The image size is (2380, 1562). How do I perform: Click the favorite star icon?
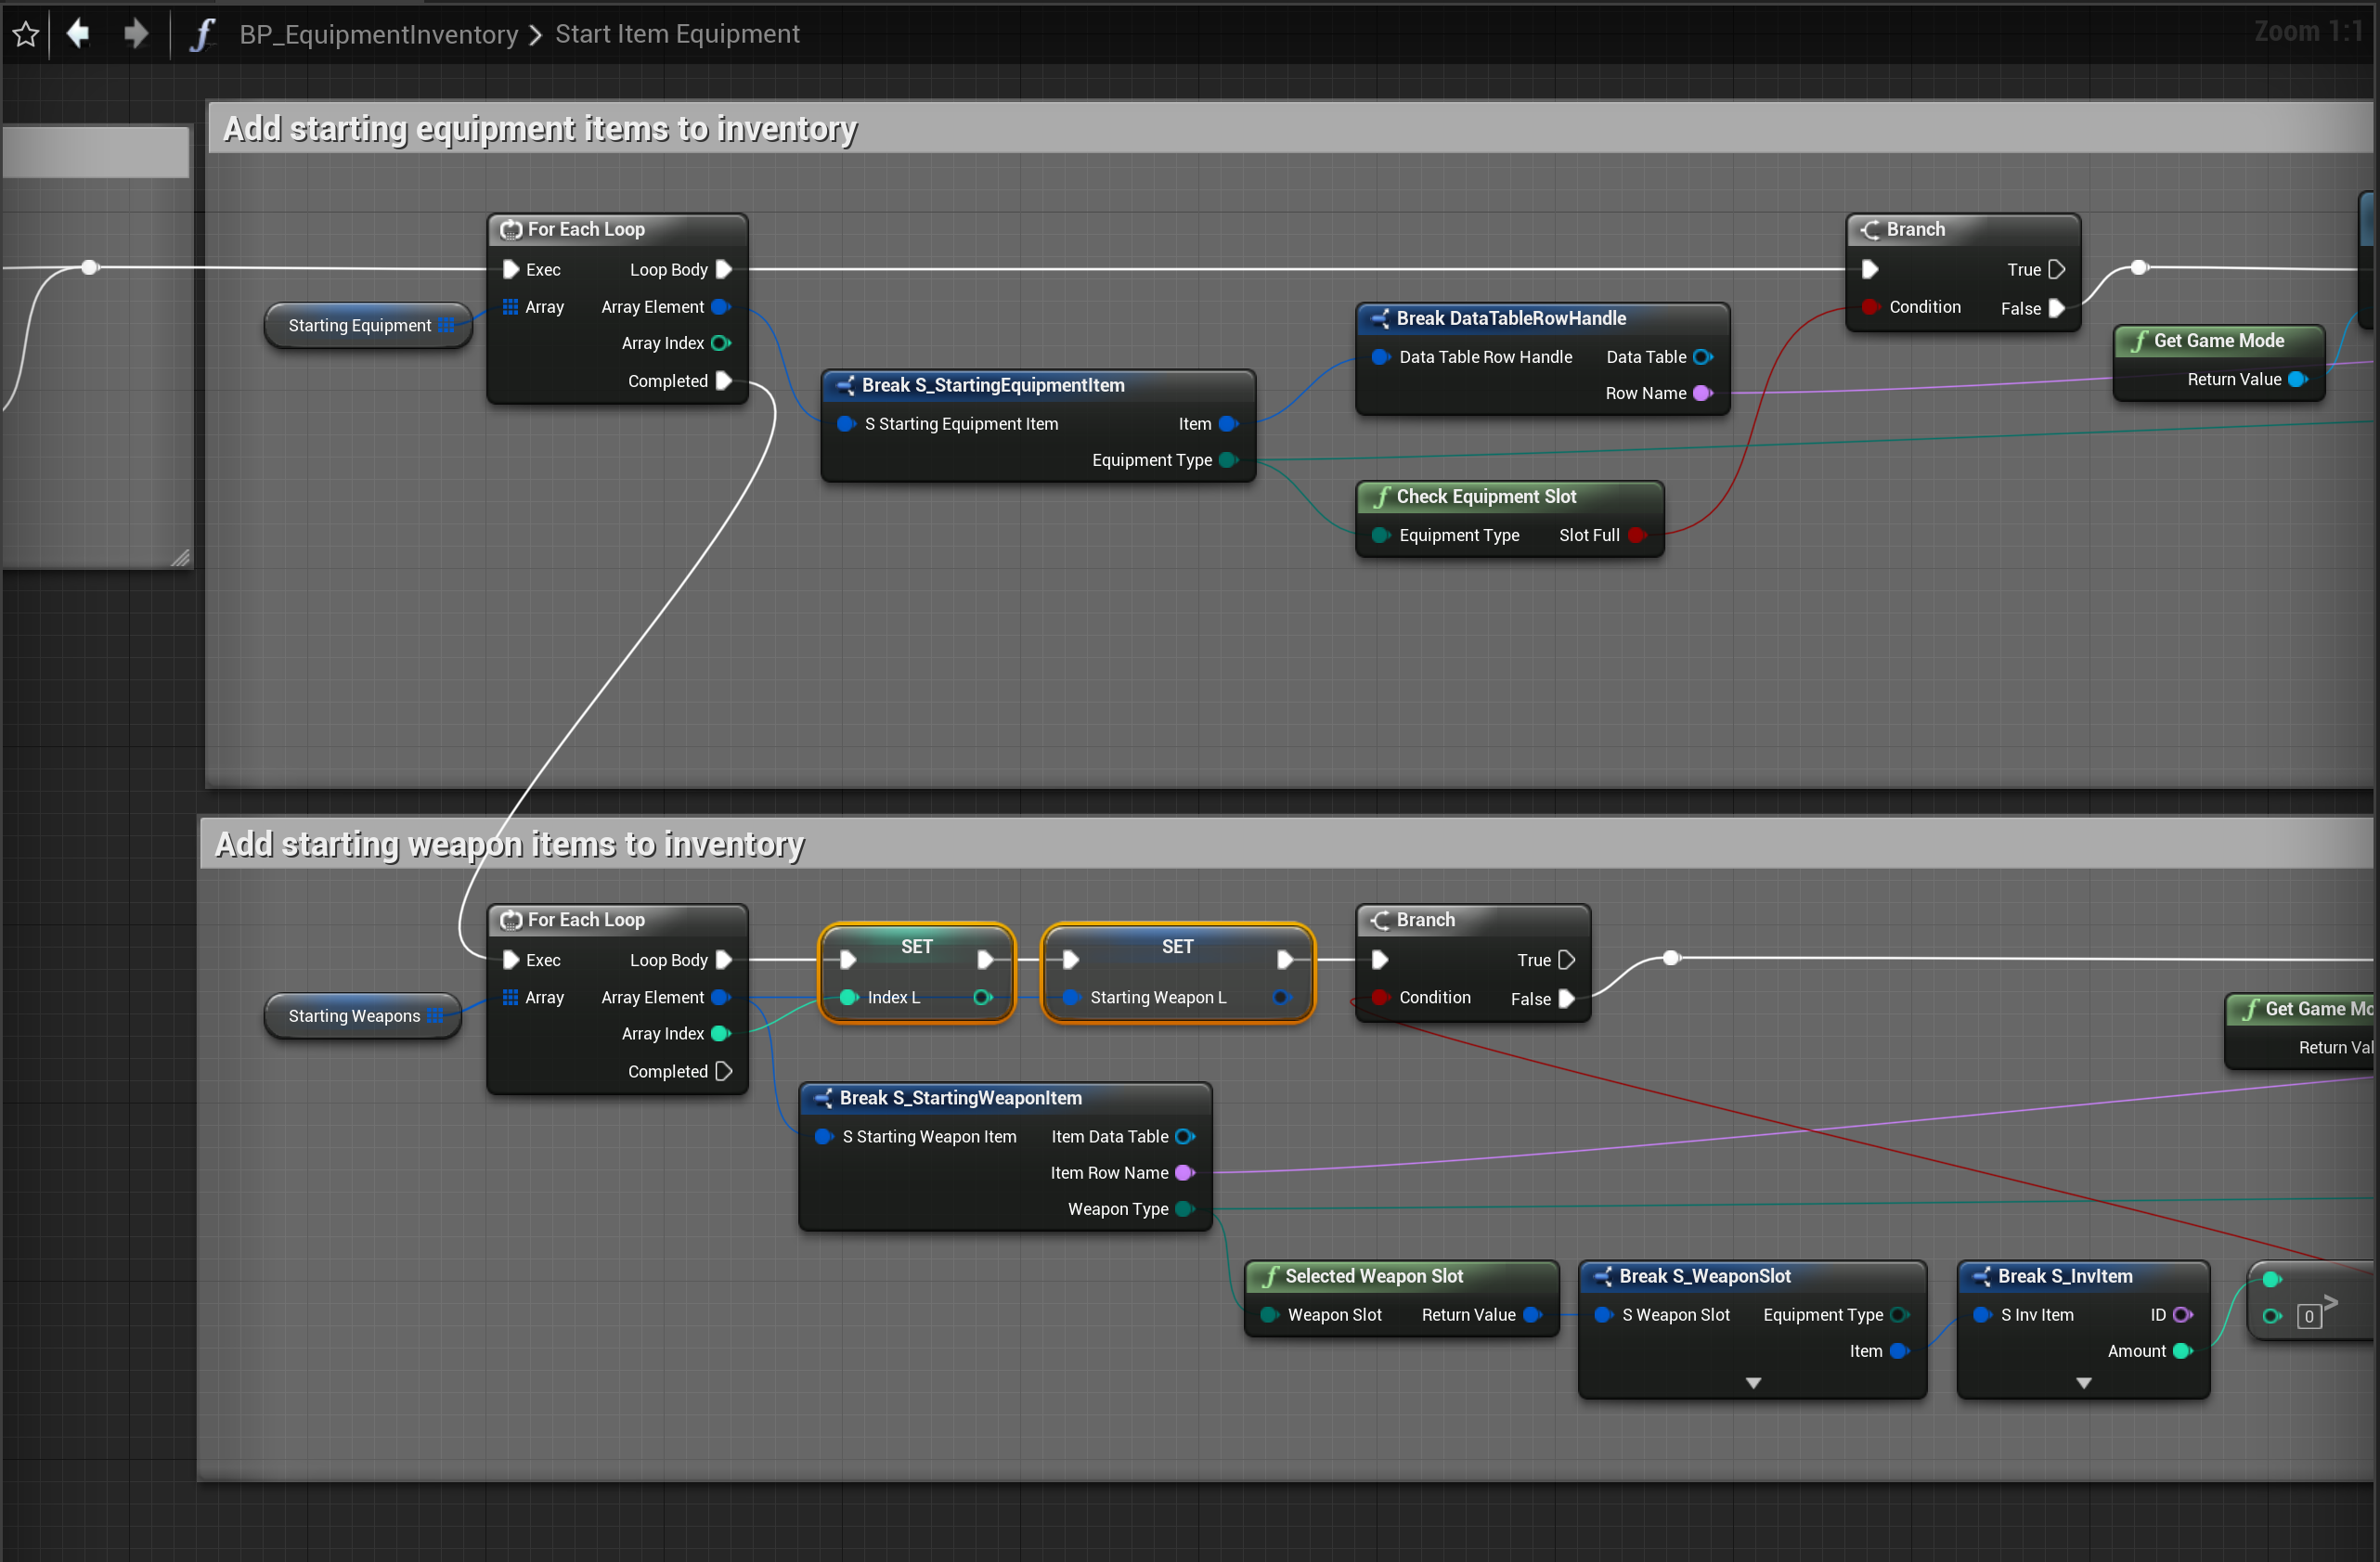26,35
